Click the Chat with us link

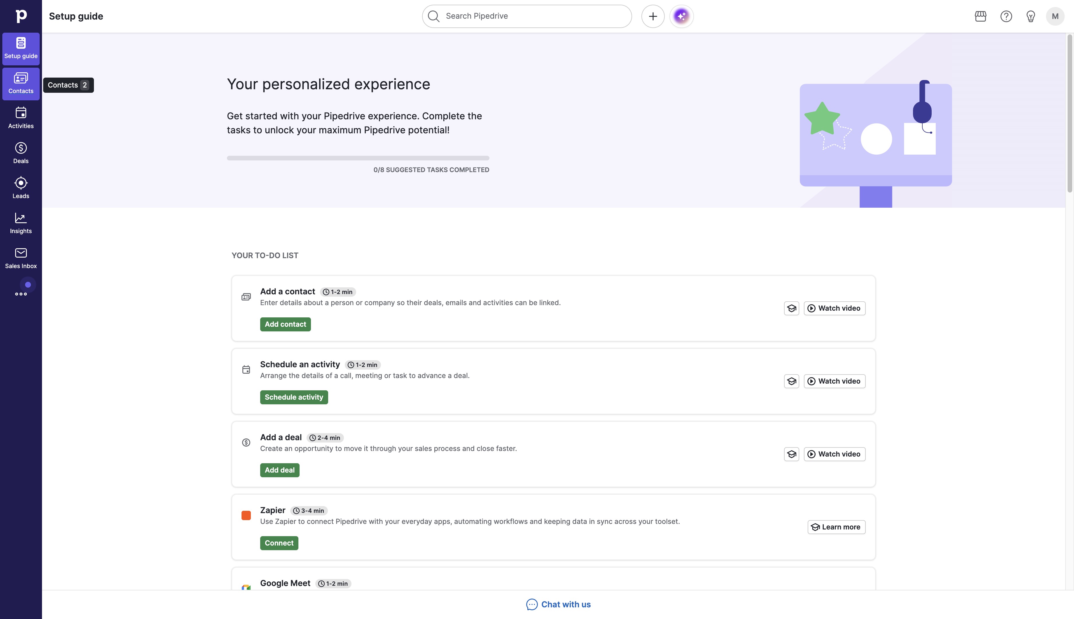[x=558, y=604]
